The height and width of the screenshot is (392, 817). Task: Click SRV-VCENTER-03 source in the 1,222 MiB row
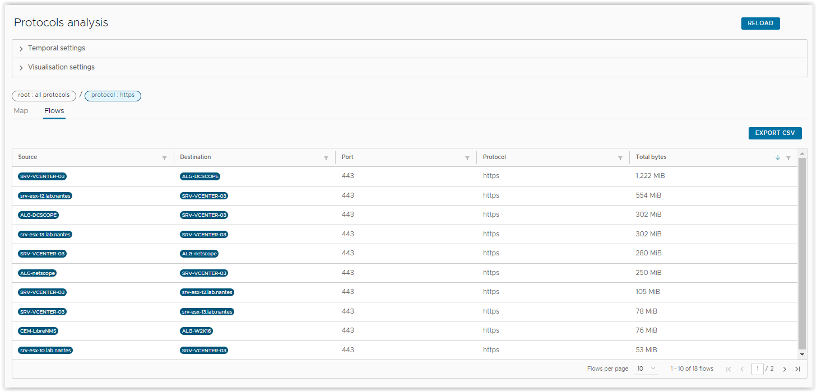coord(43,176)
